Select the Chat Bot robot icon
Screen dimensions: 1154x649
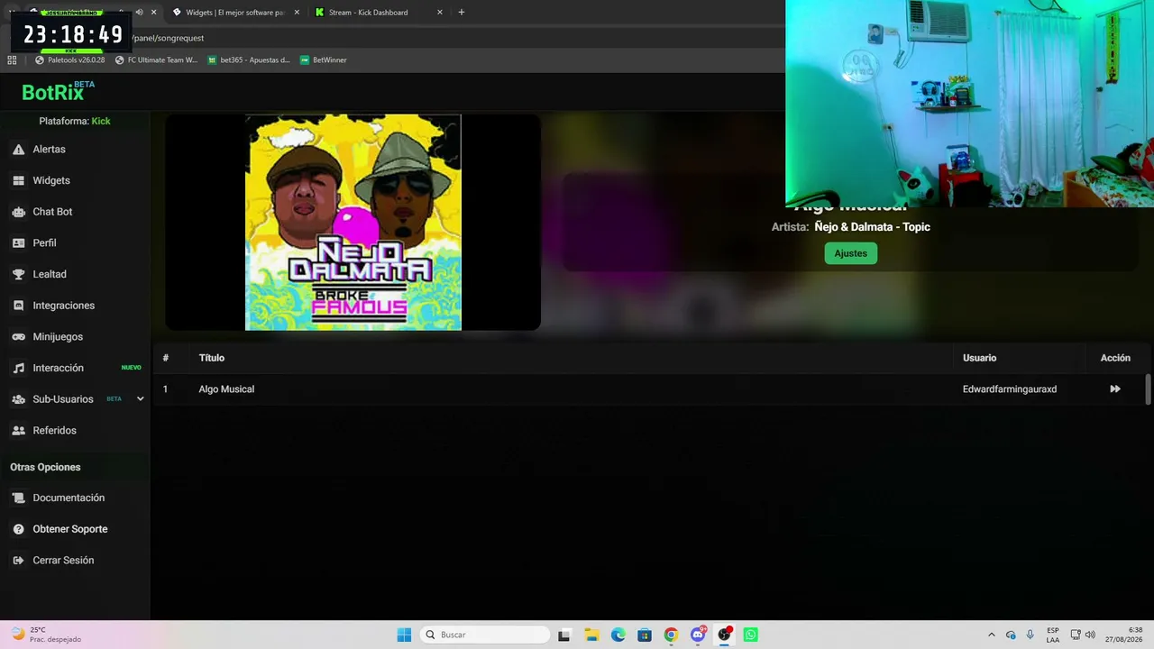tap(18, 212)
